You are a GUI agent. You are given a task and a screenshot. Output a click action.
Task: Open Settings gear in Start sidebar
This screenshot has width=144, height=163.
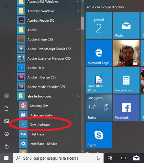click(x=6, y=134)
